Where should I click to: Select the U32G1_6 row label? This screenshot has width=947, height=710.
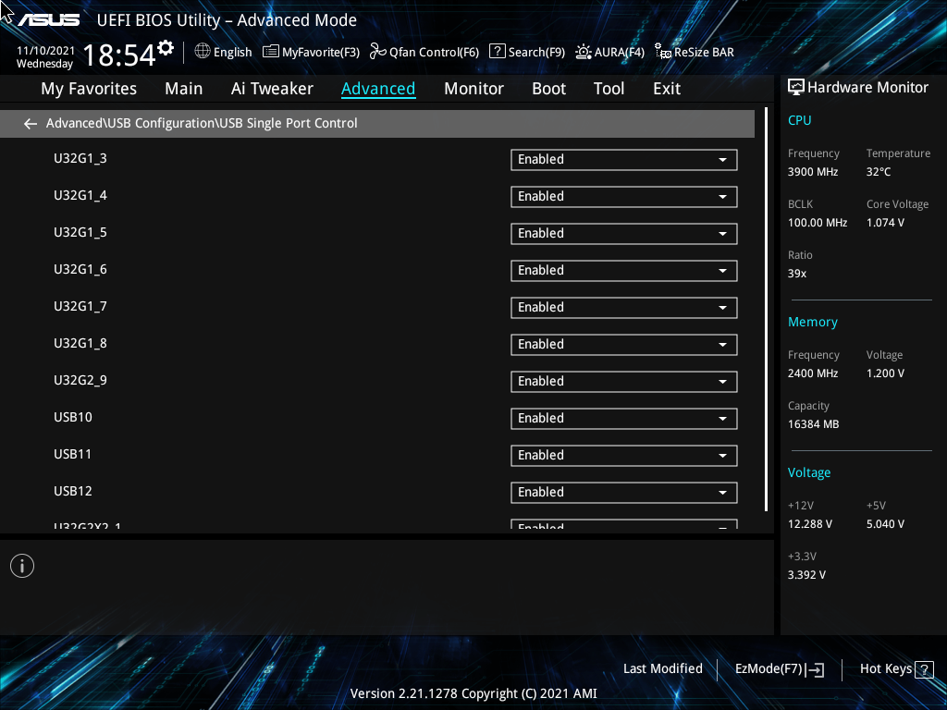[80, 269]
